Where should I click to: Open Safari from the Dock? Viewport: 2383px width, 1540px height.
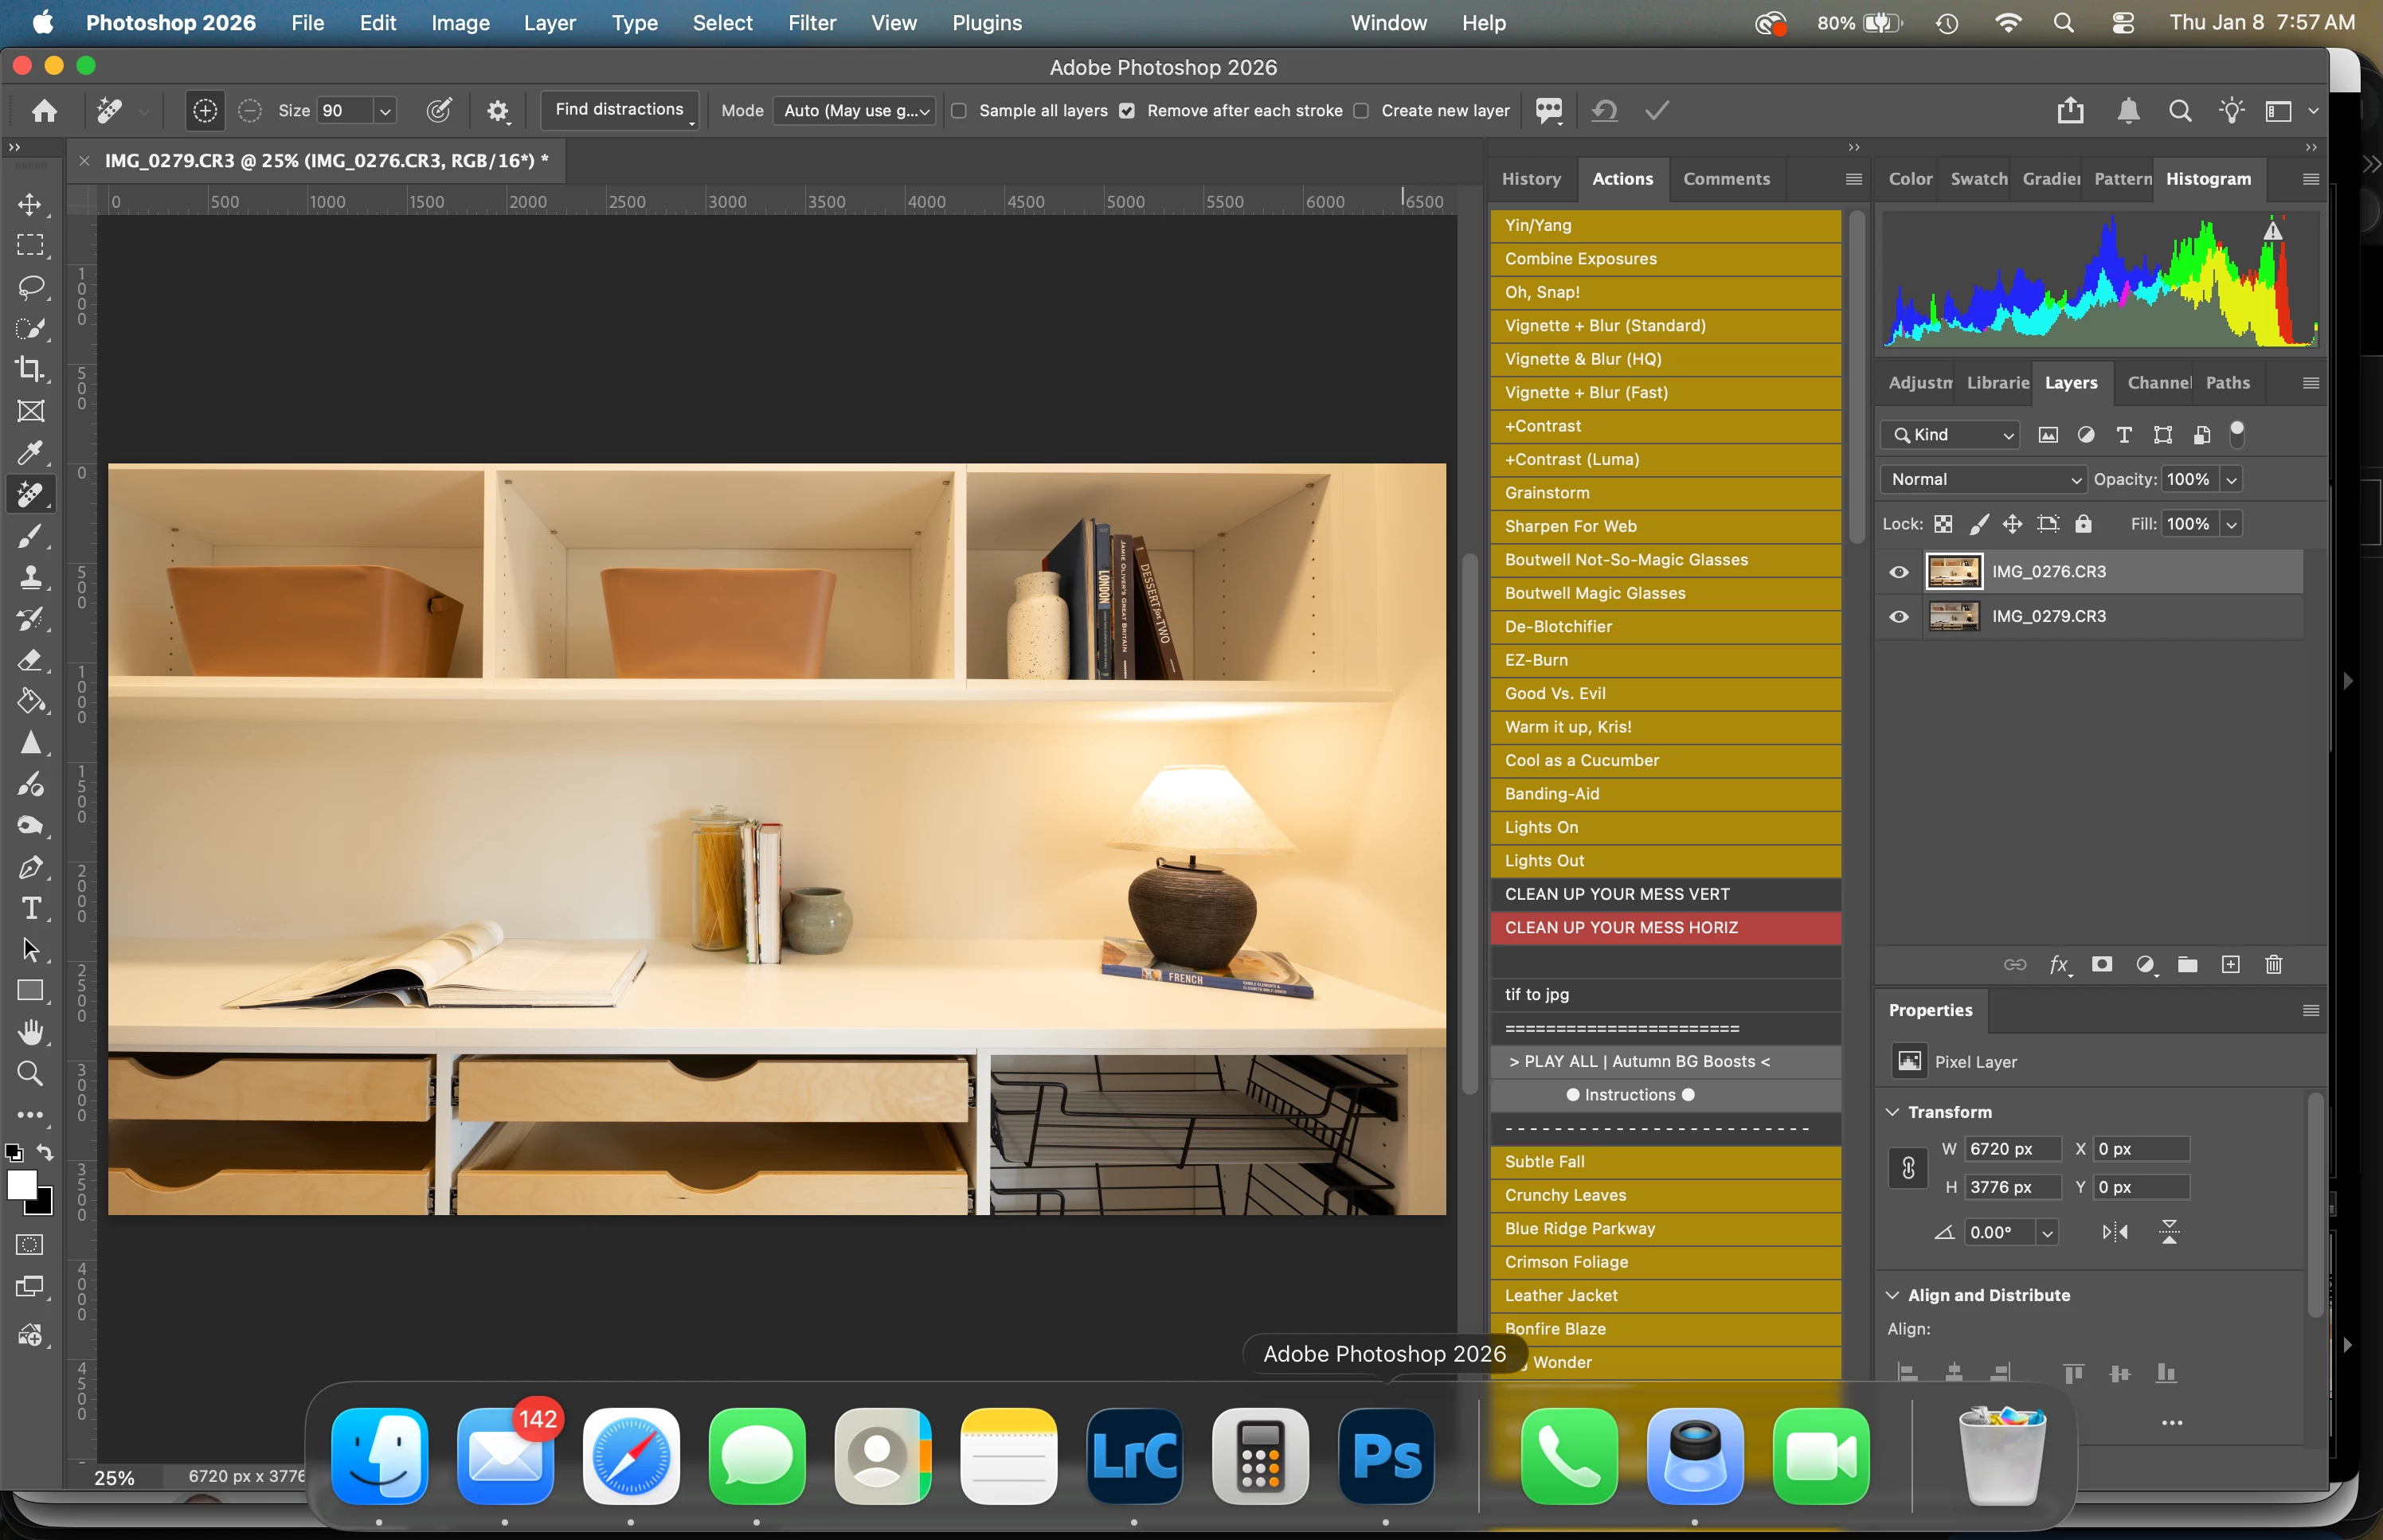tap(631, 1456)
